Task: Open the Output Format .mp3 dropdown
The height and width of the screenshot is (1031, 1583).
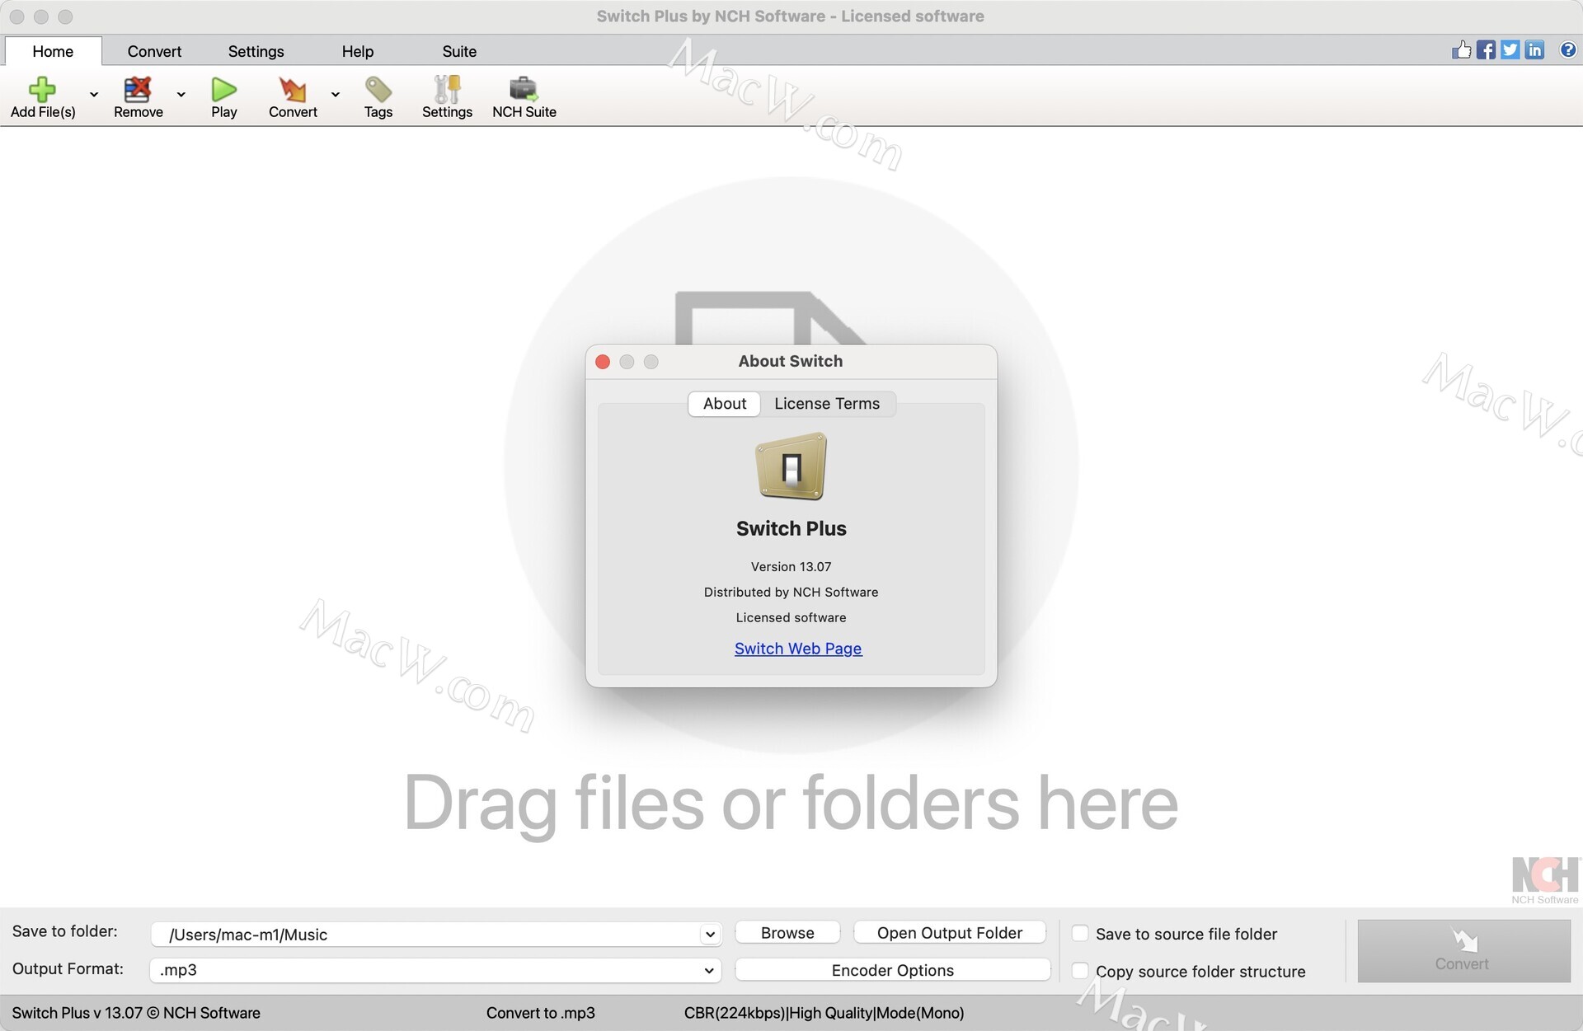Action: [708, 970]
